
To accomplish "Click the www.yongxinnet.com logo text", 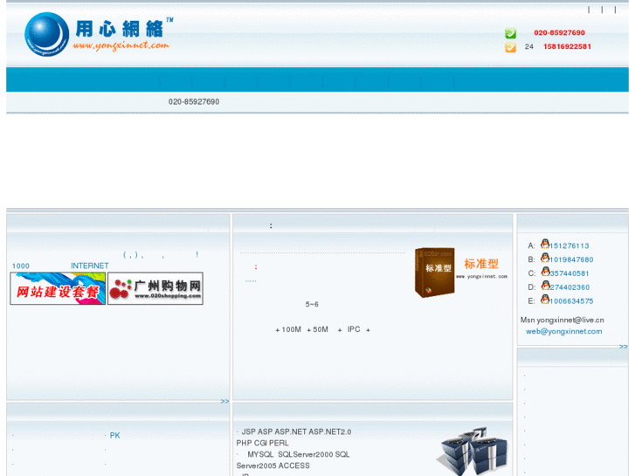I will click(121, 45).
